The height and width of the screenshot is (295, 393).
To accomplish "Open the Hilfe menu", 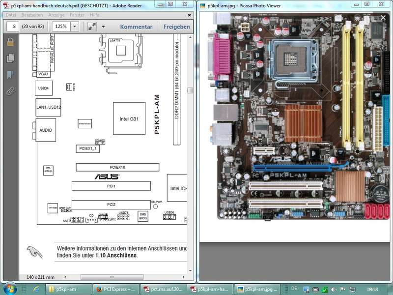I will pos(94,15).
